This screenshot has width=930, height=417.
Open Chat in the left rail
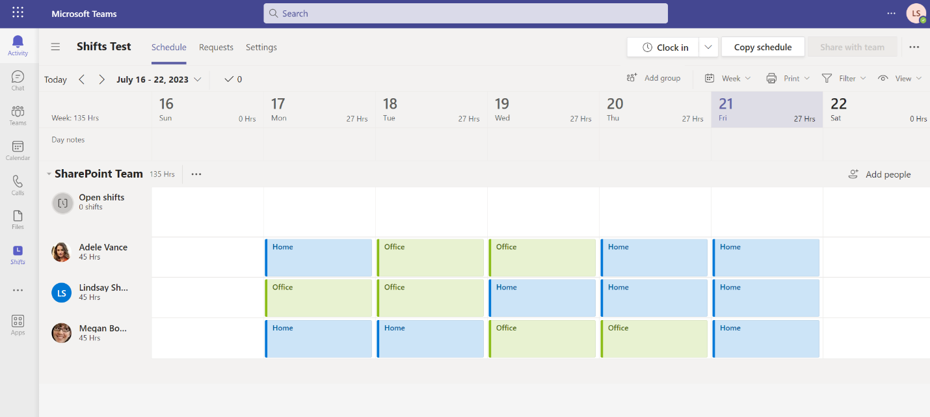[x=18, y=81]
